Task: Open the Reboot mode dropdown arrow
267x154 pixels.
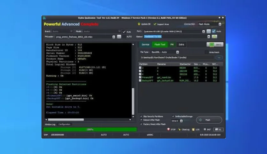Action: tap(209, 37)
